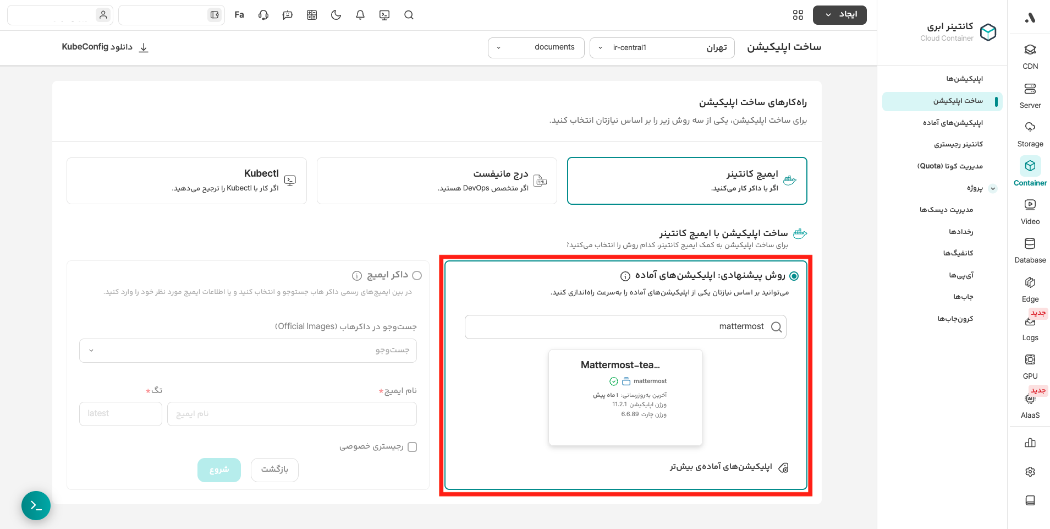
Task: Open the floating terminal button
Action: [x=36, y=505]
